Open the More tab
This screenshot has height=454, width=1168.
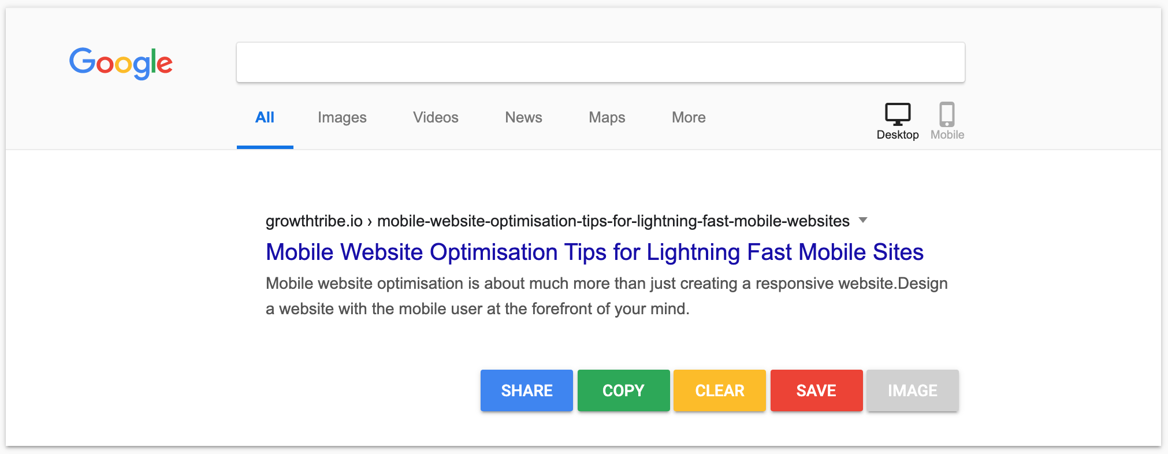pyautogui.click(x=689, y=117)
